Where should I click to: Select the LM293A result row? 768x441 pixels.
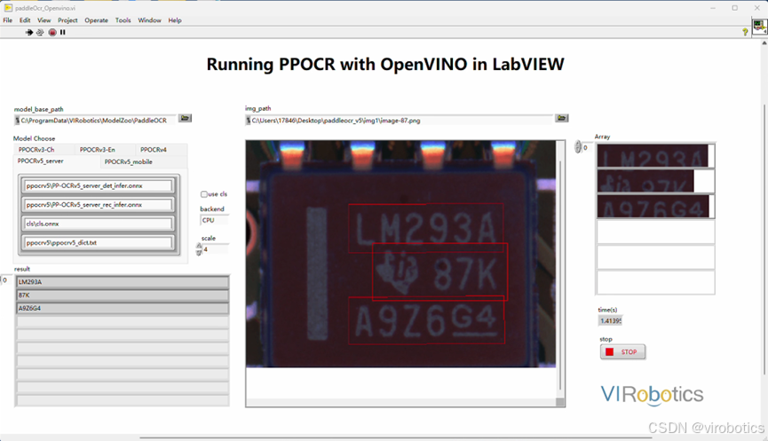click(123, 282)
